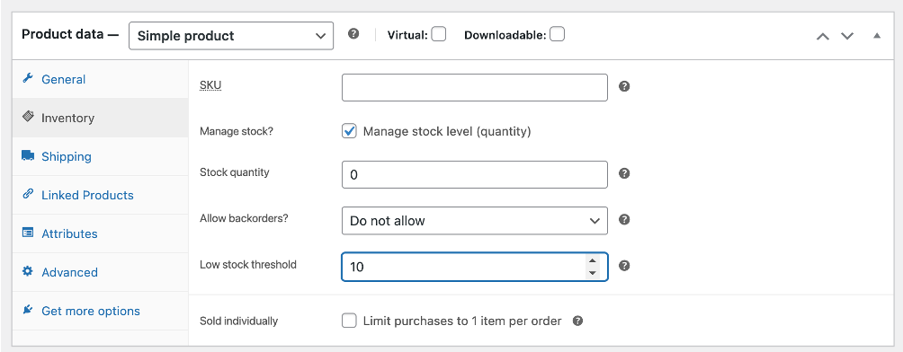903x352 pixels.
Task: Move Product data panel down with arrow
Action: click(846, 36)
